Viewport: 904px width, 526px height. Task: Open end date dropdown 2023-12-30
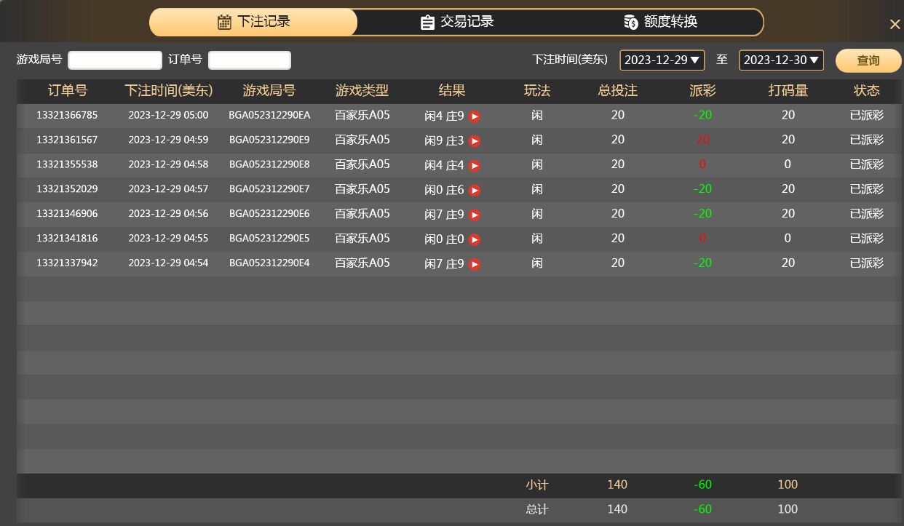click(x=781, y=60)
